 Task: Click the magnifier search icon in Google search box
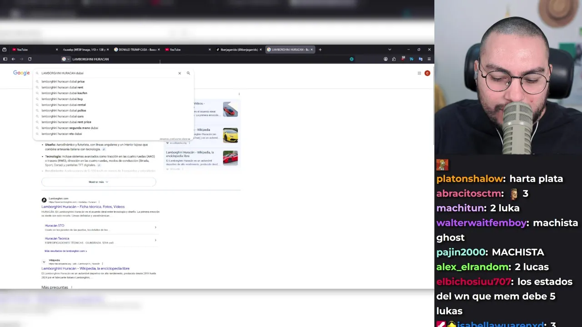click(188, 73)
